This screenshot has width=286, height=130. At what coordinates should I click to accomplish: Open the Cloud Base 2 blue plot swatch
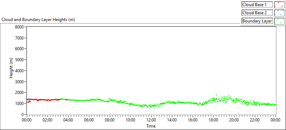click(279, 13)
